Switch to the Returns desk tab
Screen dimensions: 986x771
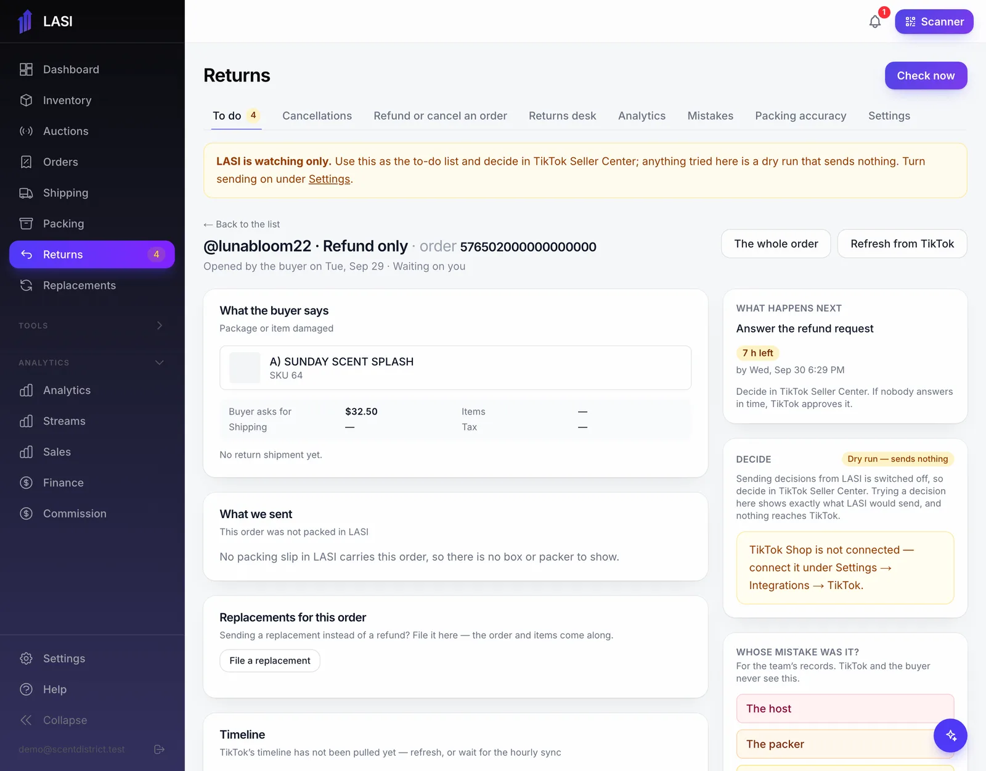(x=563, y=116)
